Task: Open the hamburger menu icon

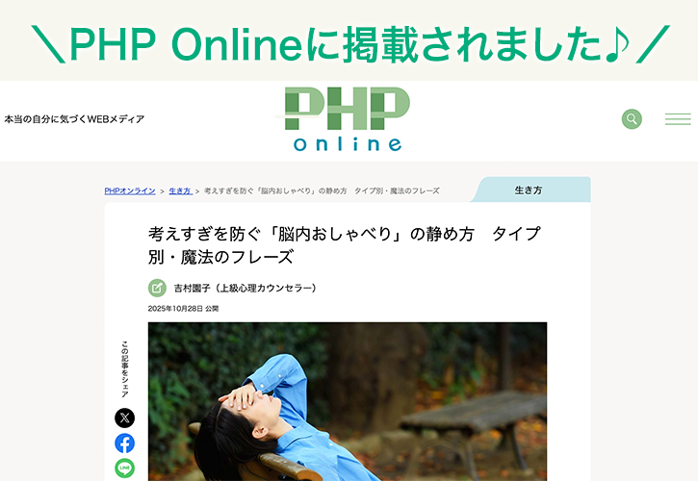Action: (x=678, y=118)
